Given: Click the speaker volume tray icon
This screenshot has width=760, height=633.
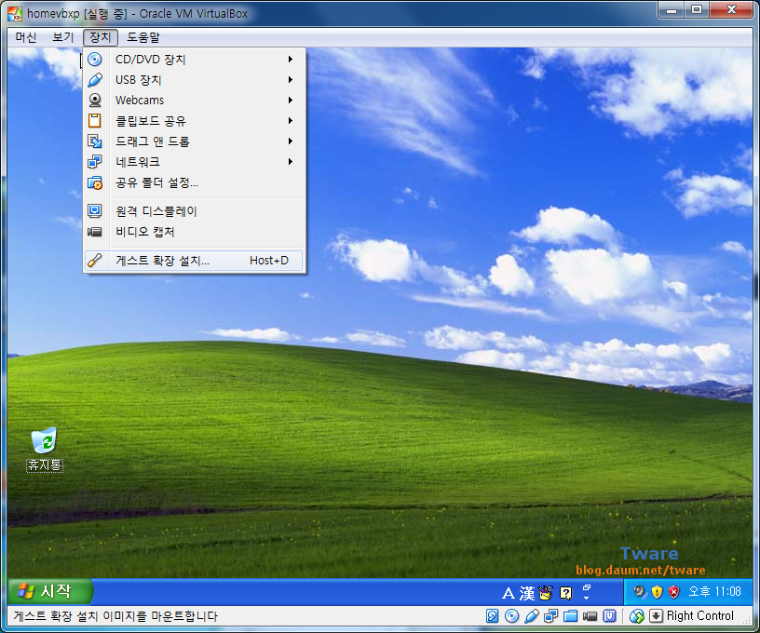Looking at the screenshot, I should 640,591.
